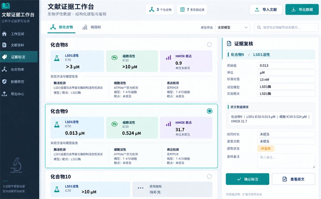The width and height of the screenshot is (321, 199).
Task: Click the 3个化合物 count badge
Action: point(160,9)
